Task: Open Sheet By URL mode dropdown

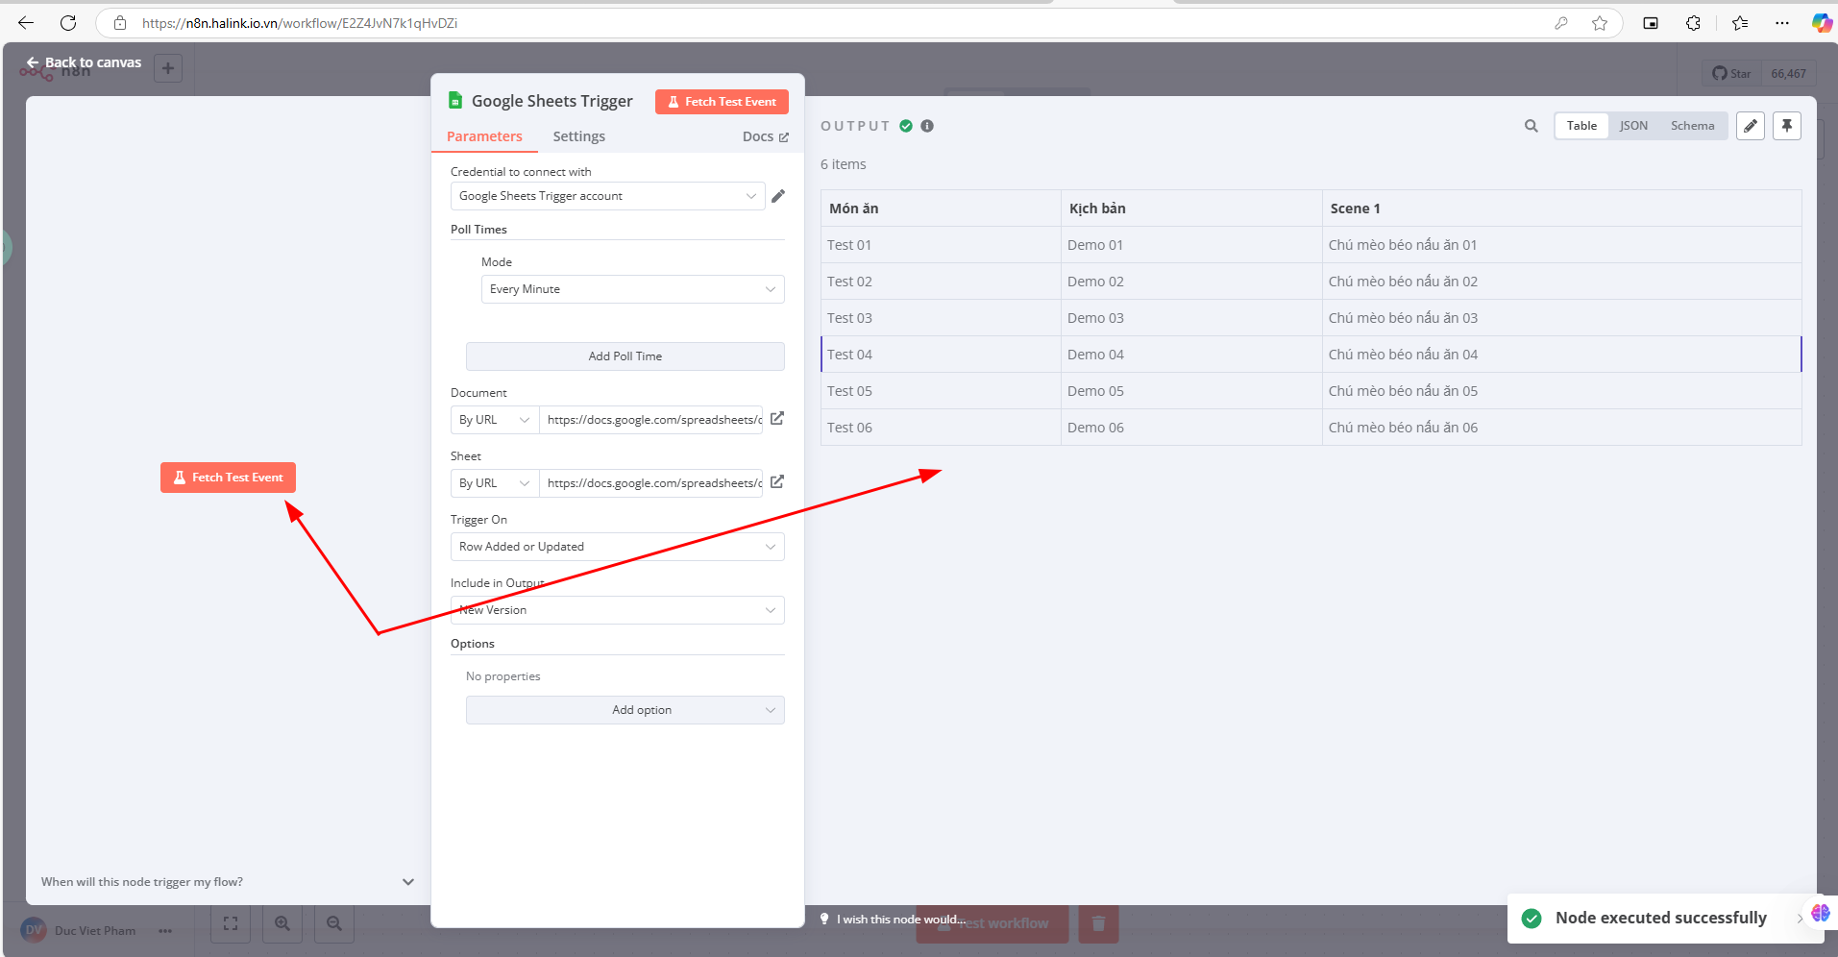Action: click(495, 483)
